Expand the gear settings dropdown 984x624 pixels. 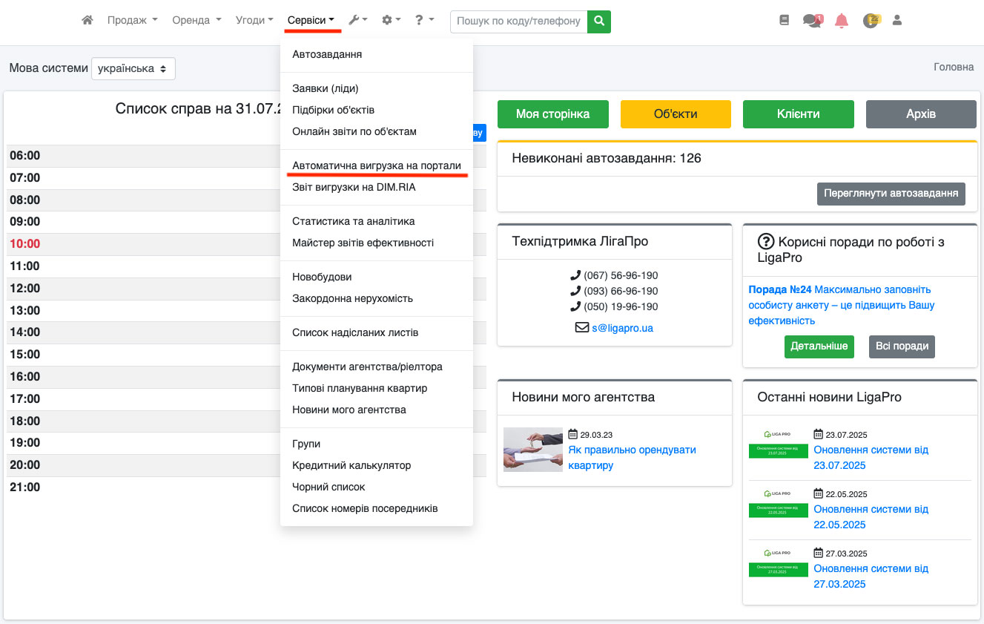(x=391, y=21)
